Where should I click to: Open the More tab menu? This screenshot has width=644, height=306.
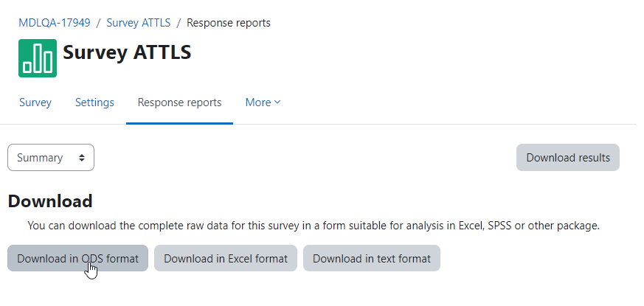263,102
